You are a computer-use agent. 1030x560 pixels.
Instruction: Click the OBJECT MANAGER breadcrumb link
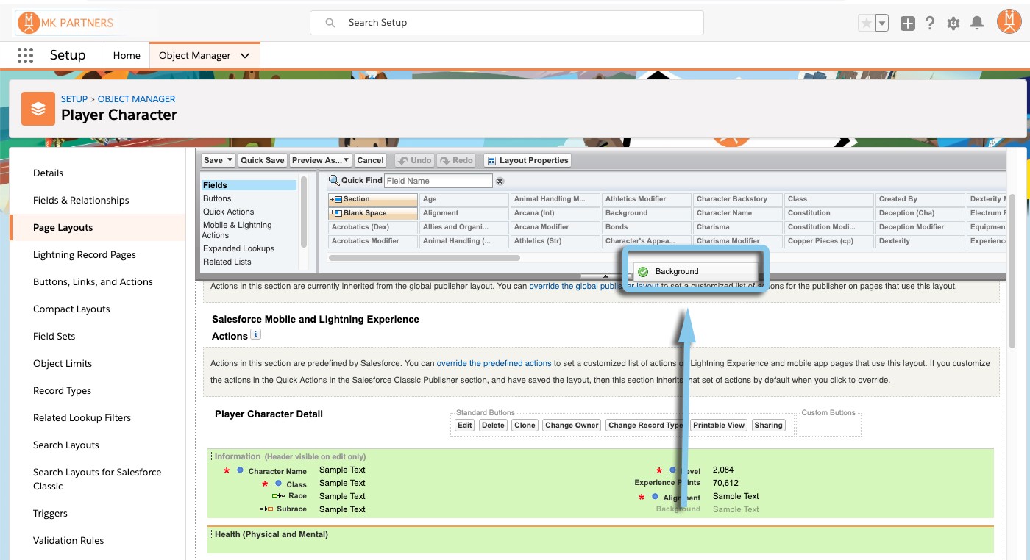pos(137,99)
